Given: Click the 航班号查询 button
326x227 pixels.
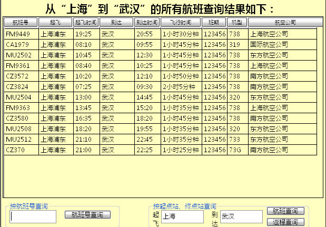Looking at the screenshot, I should pos(87,215).
